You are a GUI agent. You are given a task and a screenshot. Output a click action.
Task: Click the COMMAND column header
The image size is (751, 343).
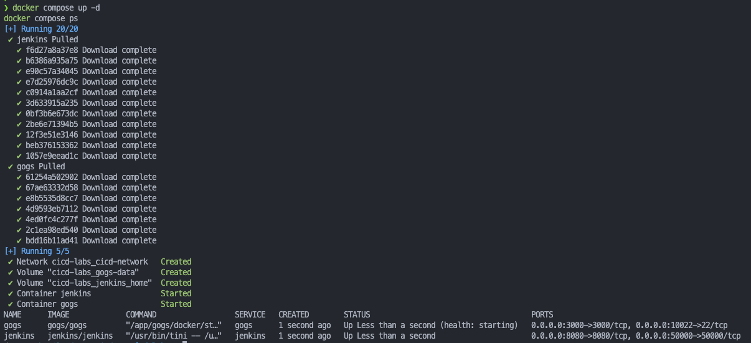coord(141,314)
